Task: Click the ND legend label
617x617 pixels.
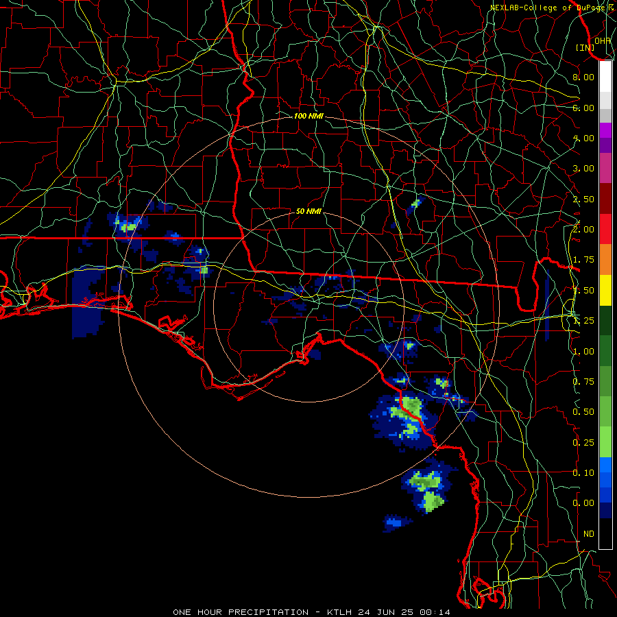Action: (589, 534)
